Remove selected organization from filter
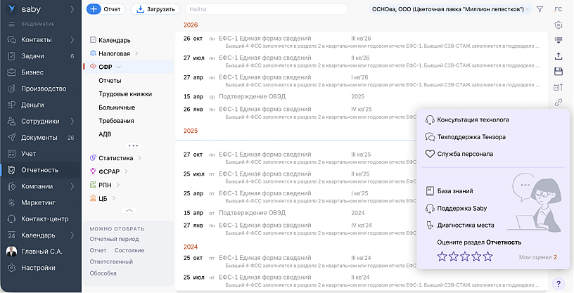Image resolution: width=574 pixels, height=293 pixels. click(x=527, y=9)
